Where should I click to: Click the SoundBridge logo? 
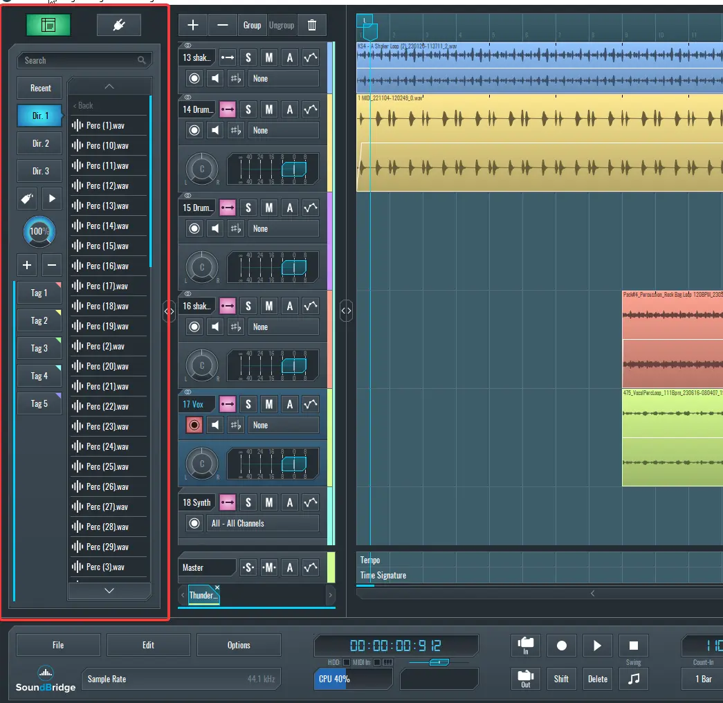pos(45,679)
